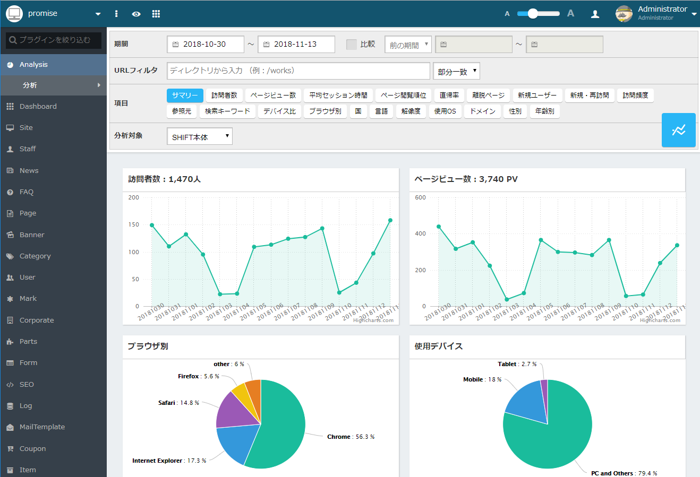Click the URL filter directory input field
Image resolution: width=700 pixels, height=477 pixels.
pos(298,71)
